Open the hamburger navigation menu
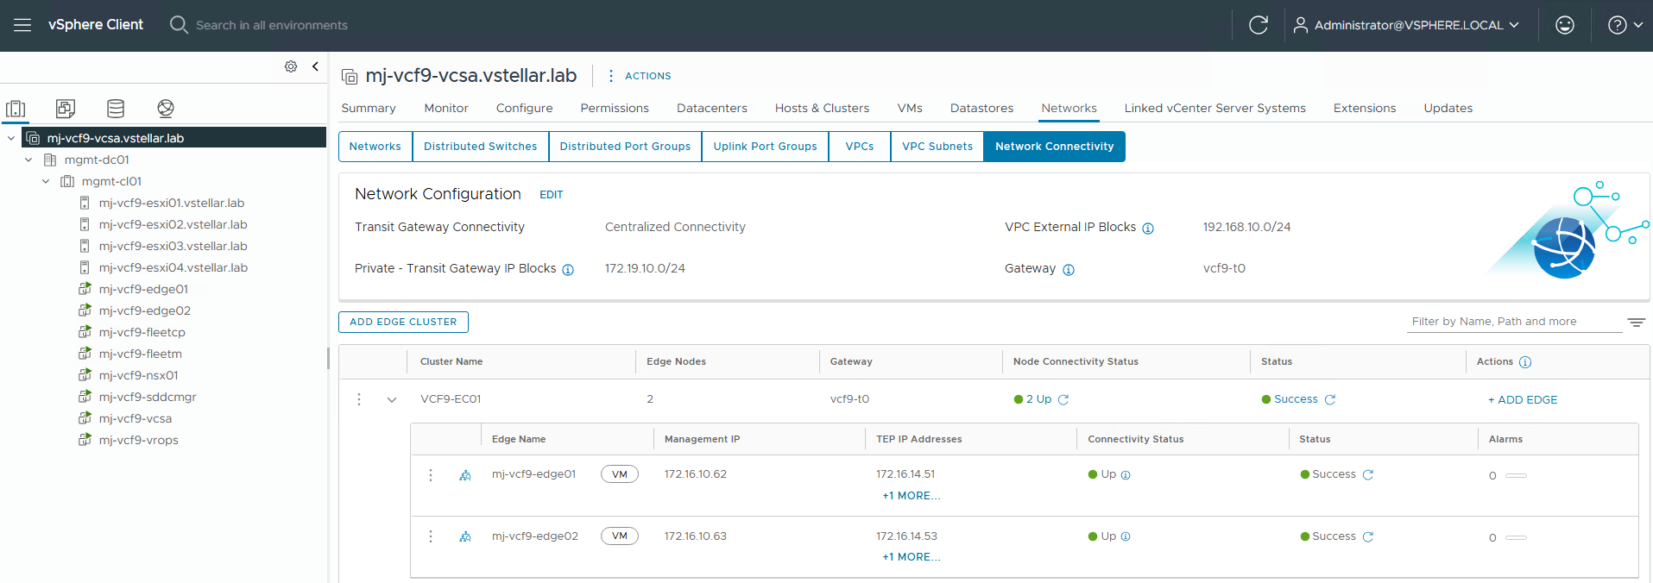Viewport: 1653px width, 583px height. click(x=22, y=25)
